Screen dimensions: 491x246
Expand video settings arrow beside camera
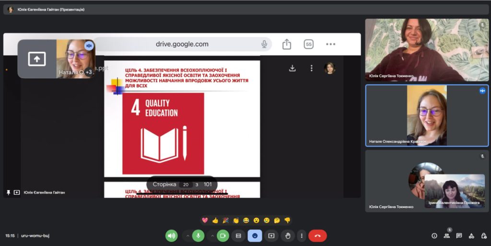coord(212,235)
